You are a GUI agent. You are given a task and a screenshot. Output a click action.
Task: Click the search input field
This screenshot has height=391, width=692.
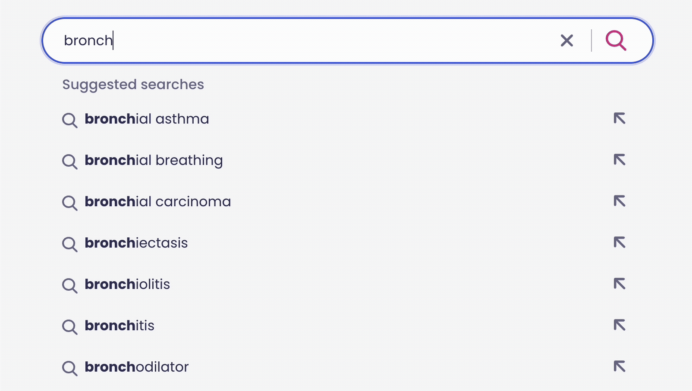click(302, 40)
